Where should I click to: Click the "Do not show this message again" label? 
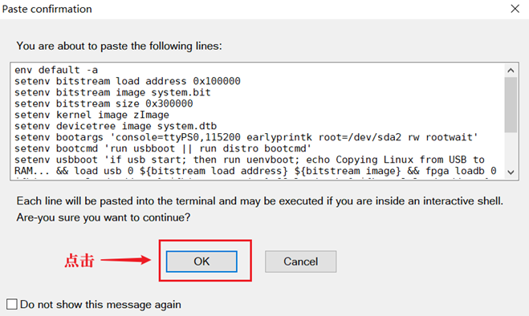[100, 305]
